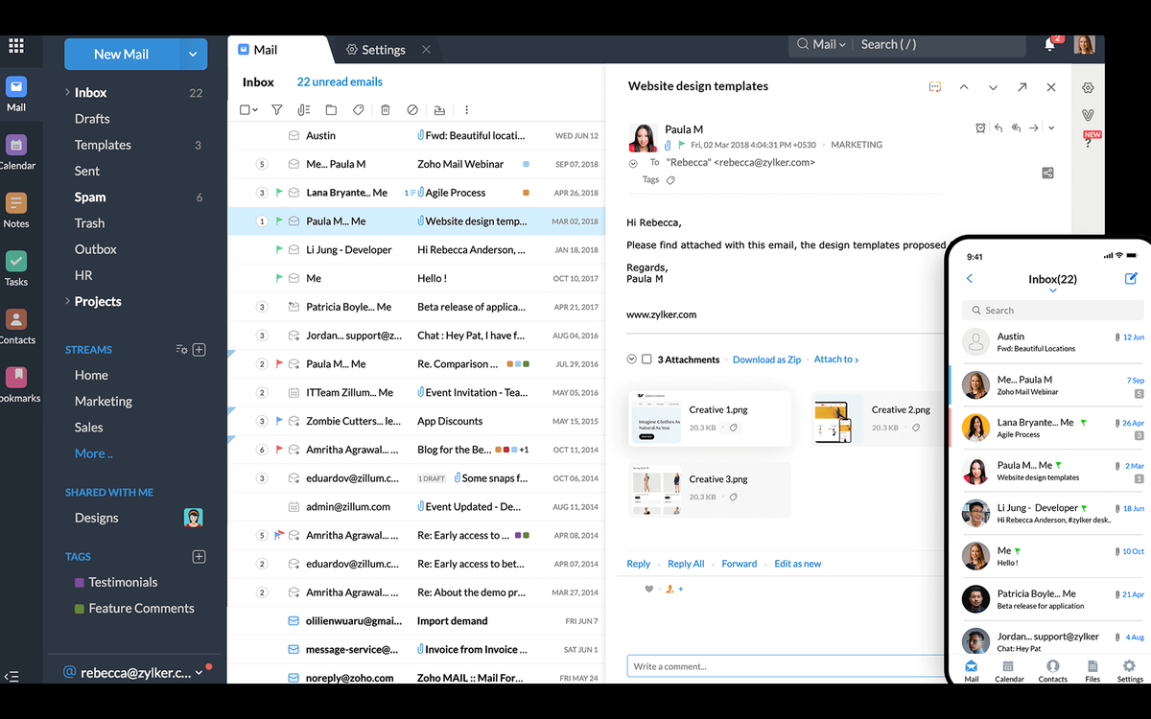Image resolution: width=1151 pixels, height=719 pixels.
Task: Switch to the Mail tab
Action: pyautogui.click(x=258, y=49)
